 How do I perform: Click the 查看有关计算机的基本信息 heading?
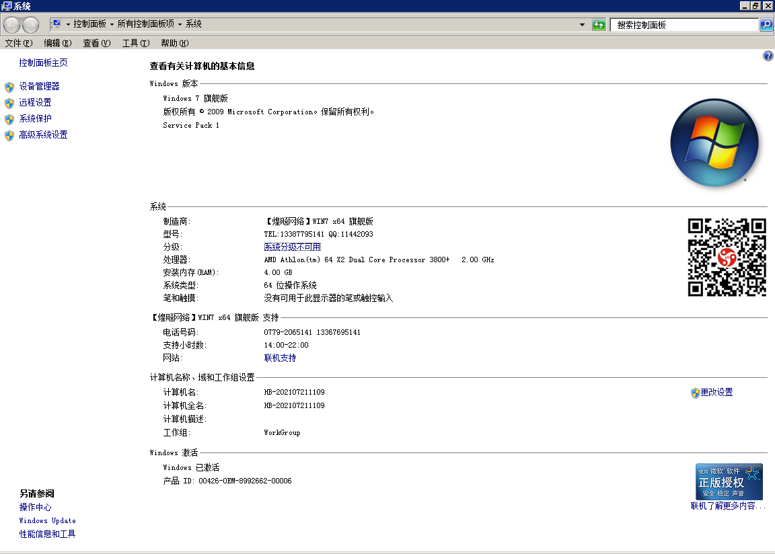point(202,66)
